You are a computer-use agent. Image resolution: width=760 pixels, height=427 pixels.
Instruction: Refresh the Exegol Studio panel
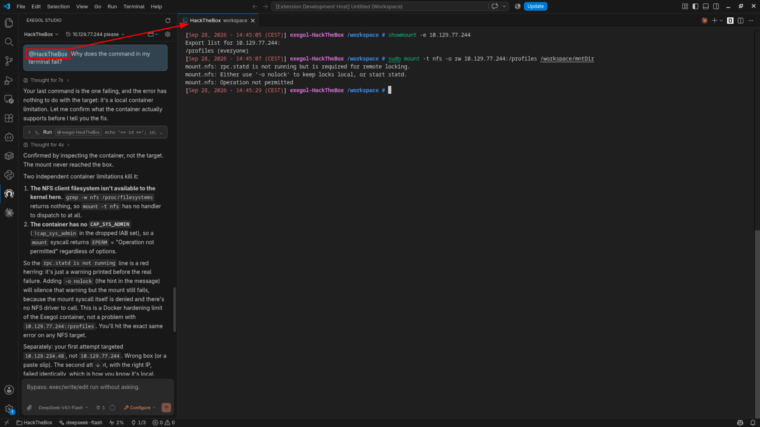coord(168,21)
